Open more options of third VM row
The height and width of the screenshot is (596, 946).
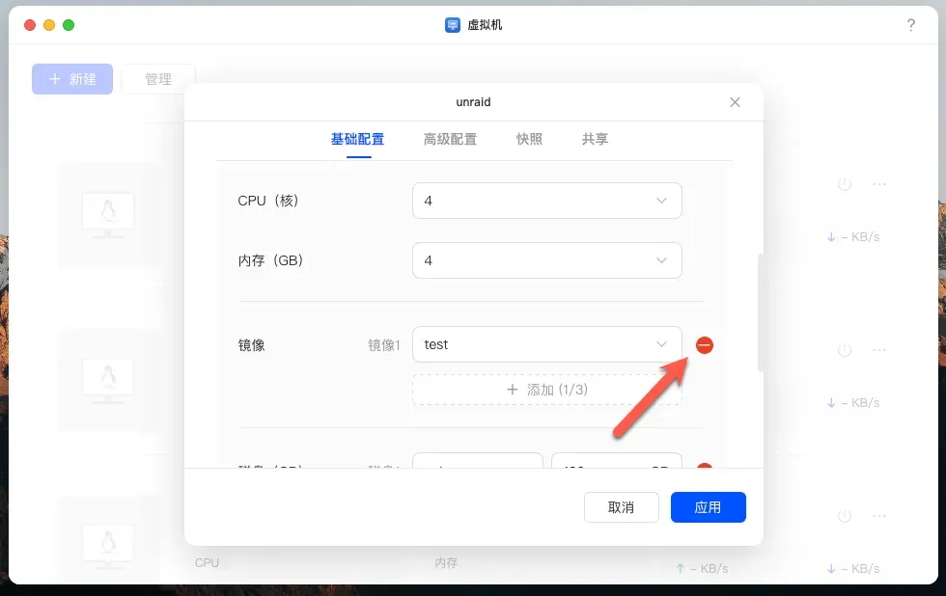click(879, 516)
